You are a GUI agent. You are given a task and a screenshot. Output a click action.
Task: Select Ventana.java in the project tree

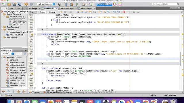point(18,24)
